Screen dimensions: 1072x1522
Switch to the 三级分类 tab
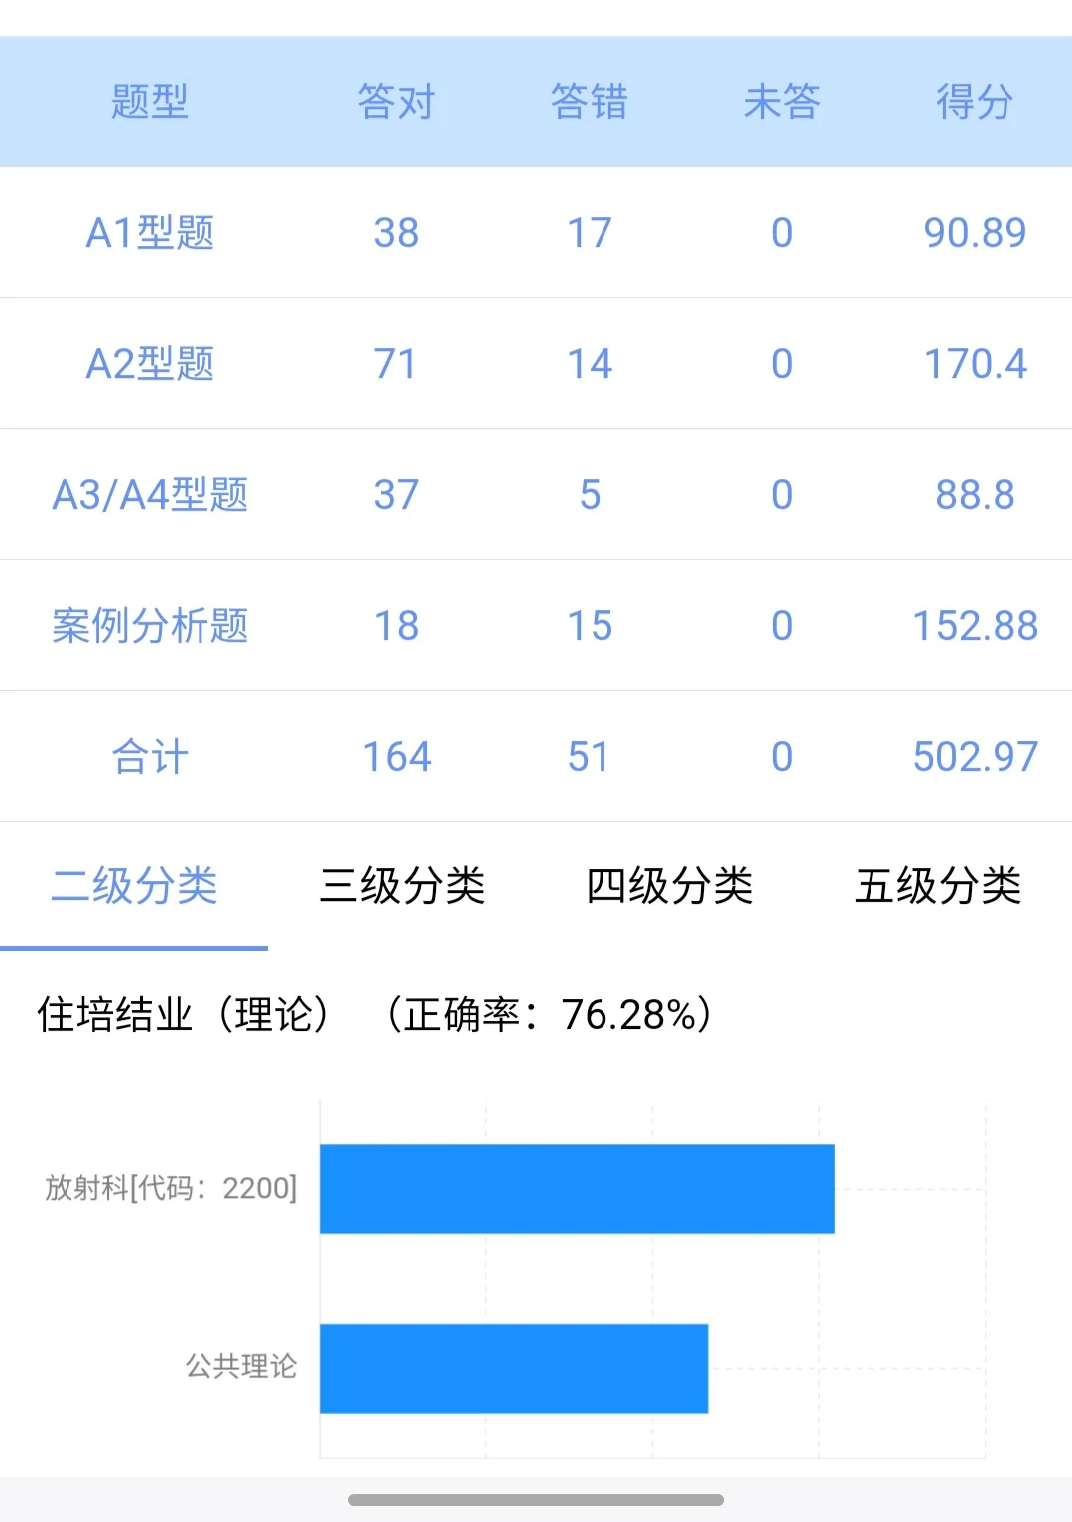click(x=402, y=885)
